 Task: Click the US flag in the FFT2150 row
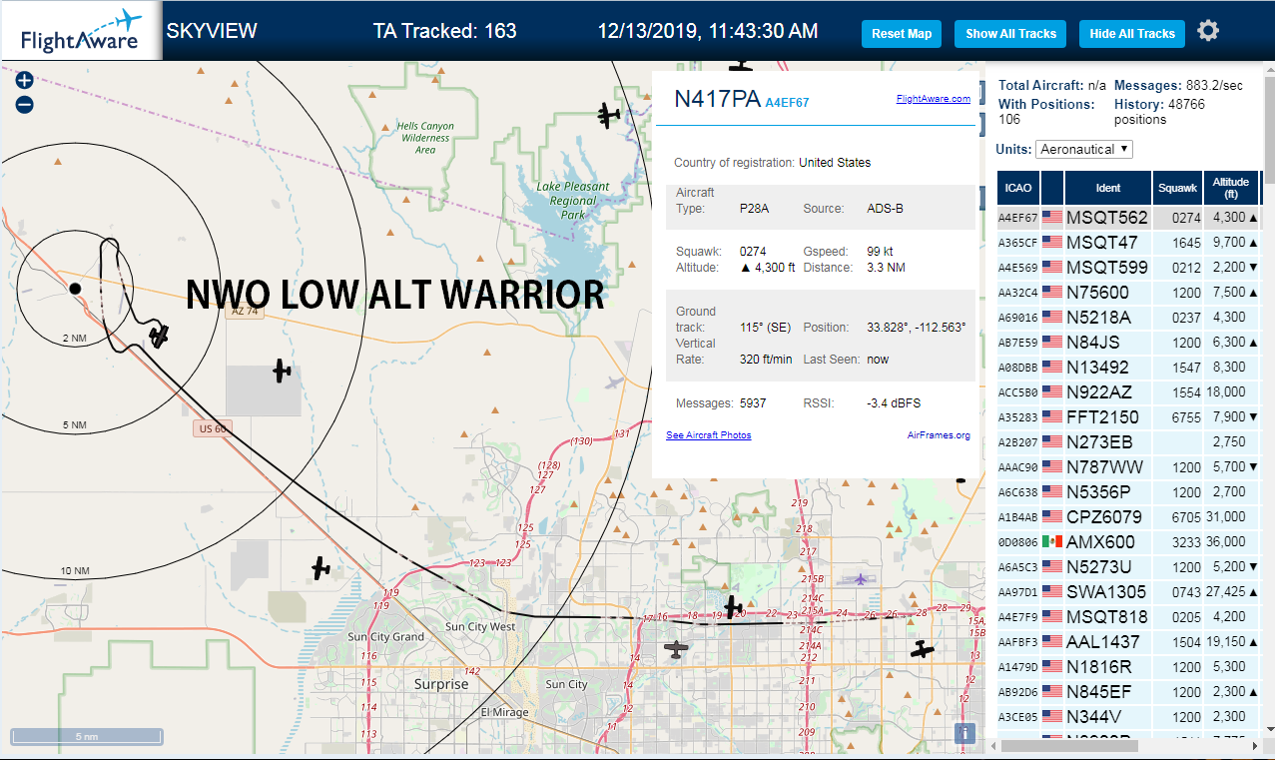pos(1052,416)
